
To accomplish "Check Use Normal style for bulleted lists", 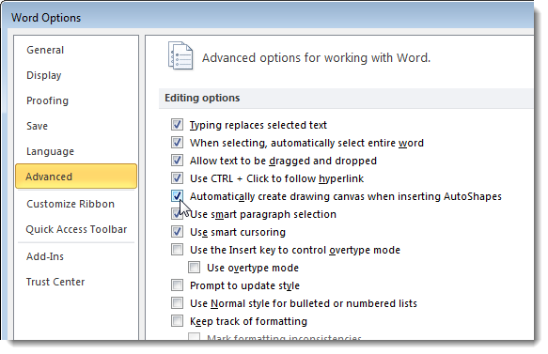I will click(x=177, y=303).
